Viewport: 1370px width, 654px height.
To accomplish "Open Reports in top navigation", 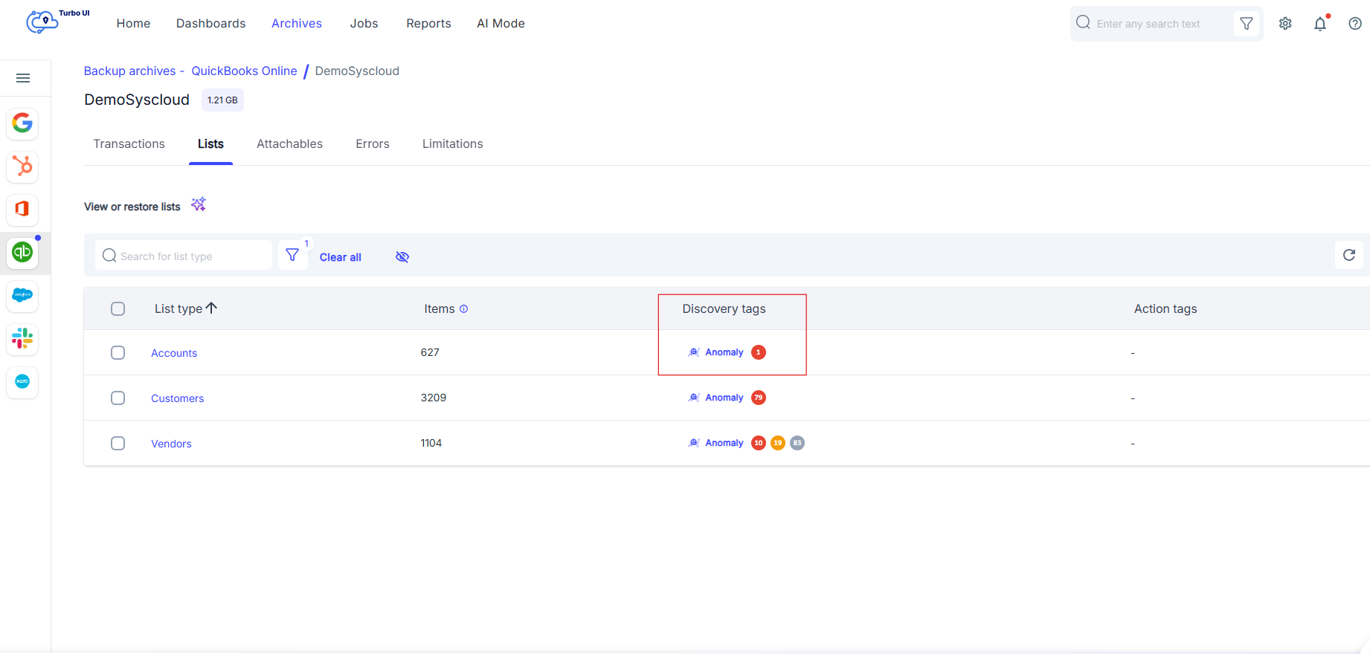I will [428, 23].
